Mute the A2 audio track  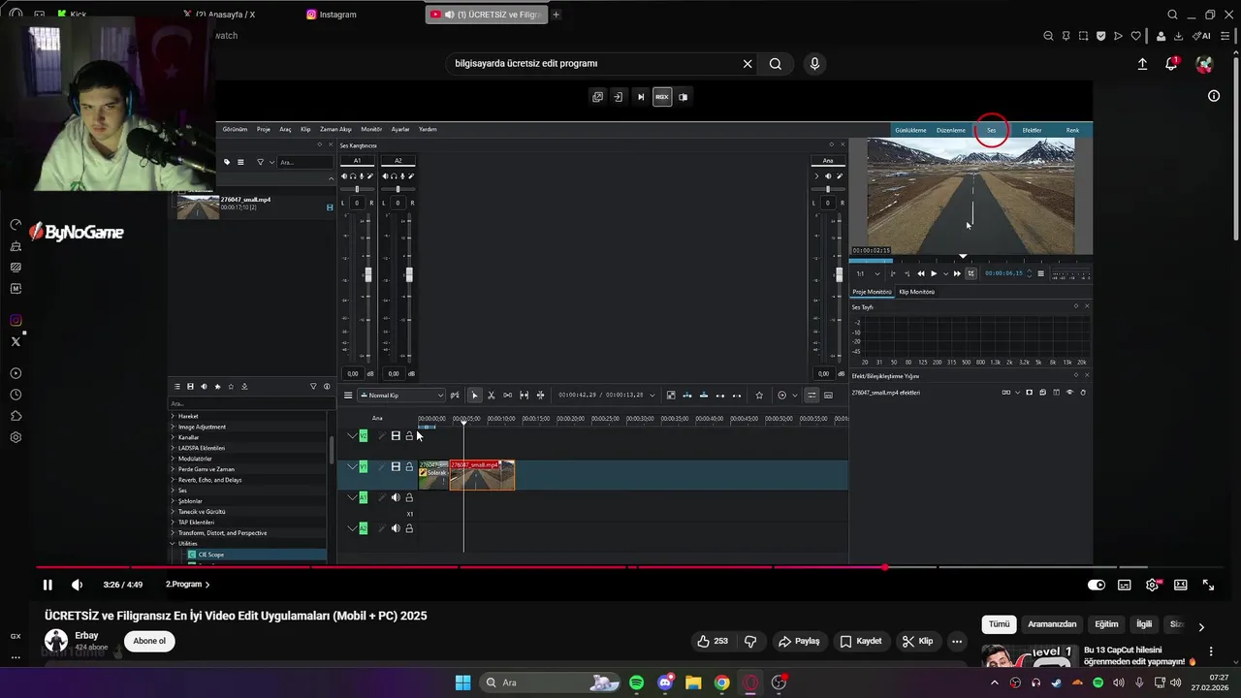pyautogui.click(x=396, y=528)
